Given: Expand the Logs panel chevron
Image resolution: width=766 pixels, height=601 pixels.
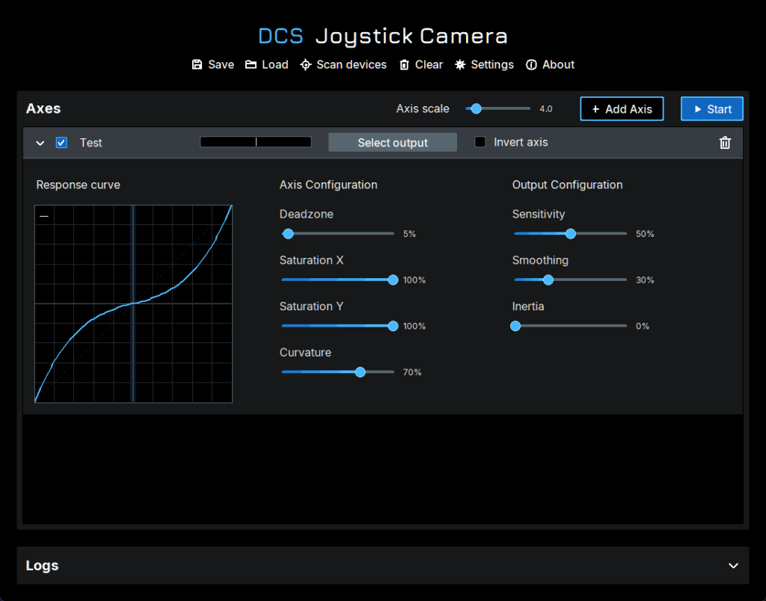Looking at the screenshot, I should click(733, 565).
